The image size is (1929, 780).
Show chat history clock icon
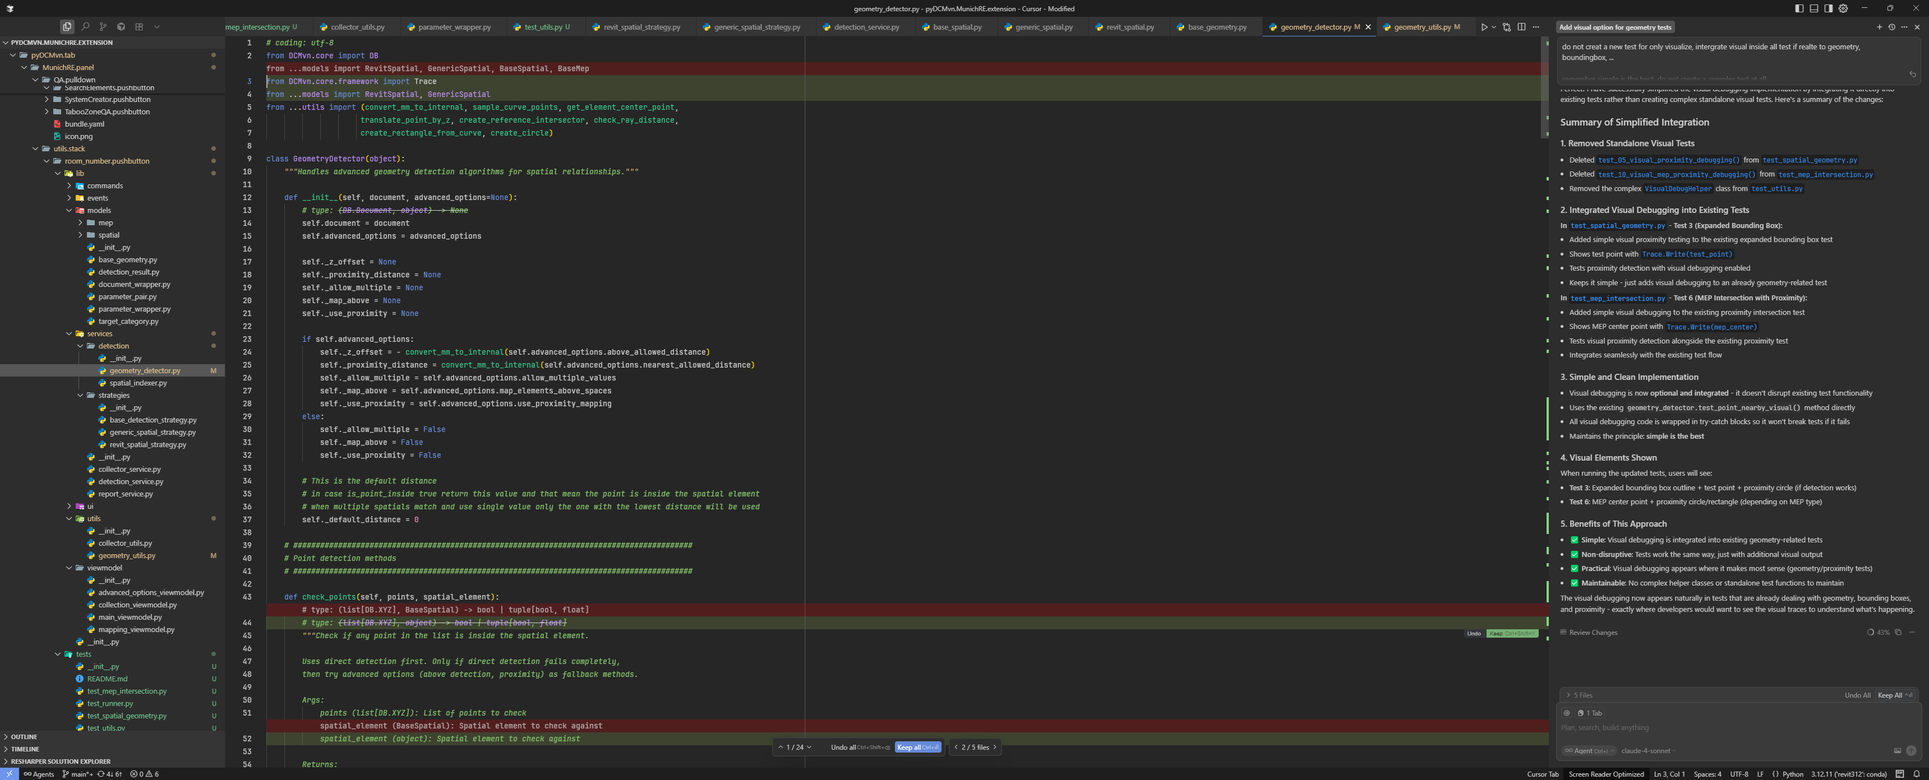[x=1891, y=27]
